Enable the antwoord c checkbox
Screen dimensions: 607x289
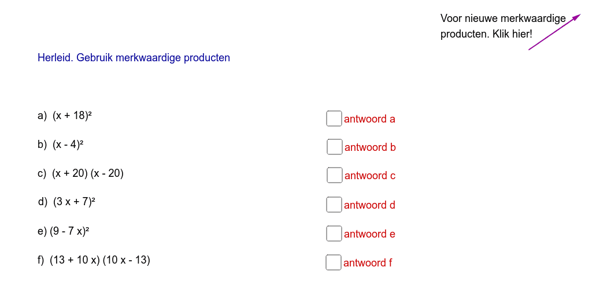click(335, 175)
